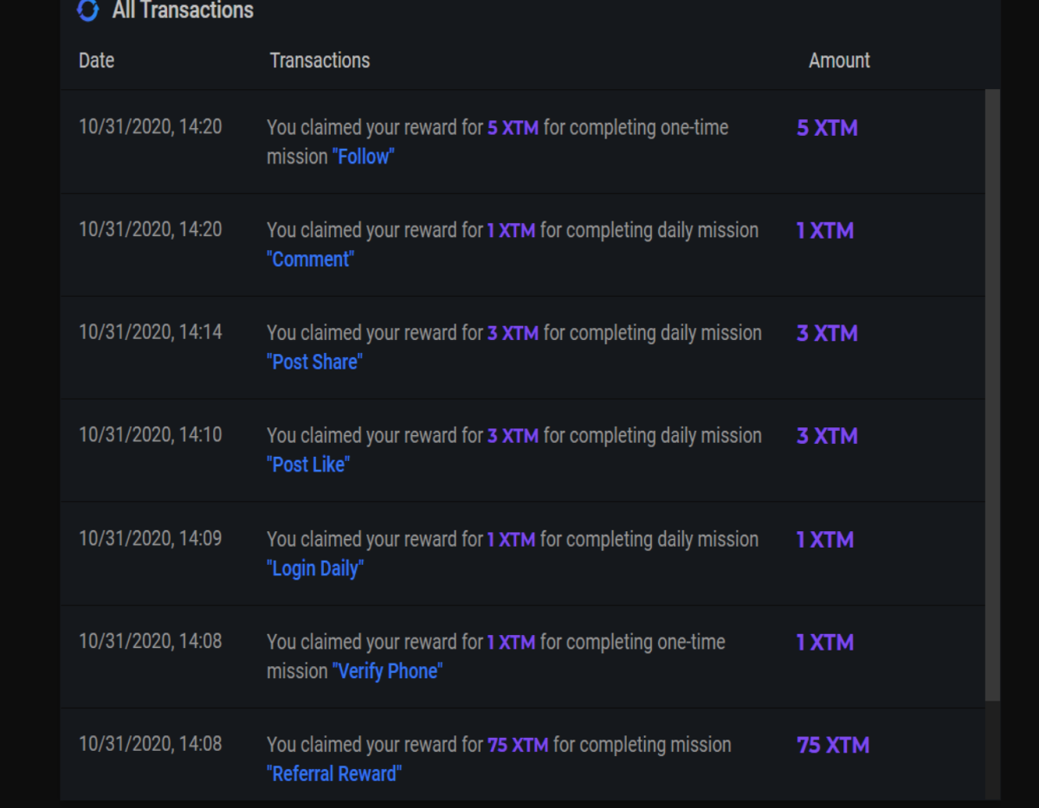Open the "Verify Phone" mission link
The image size is (1039, 808).
point(387,671)
